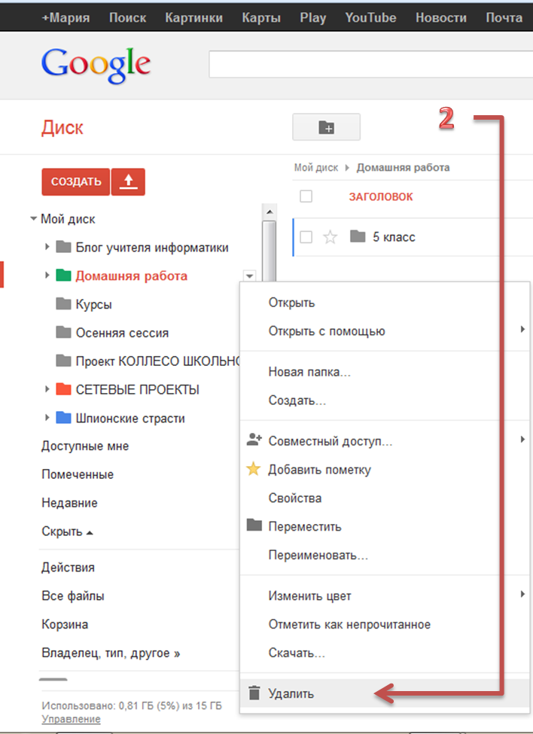Select Создать... in the context menu
Image resolution: width=533 pixels, height=734 pixels.
tap(297, 401)
